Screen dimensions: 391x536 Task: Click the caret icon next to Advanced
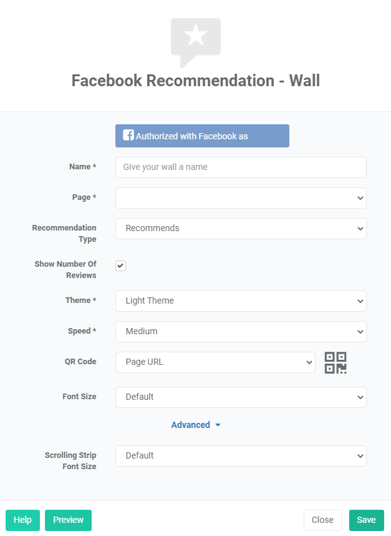[x=217, y=425]
